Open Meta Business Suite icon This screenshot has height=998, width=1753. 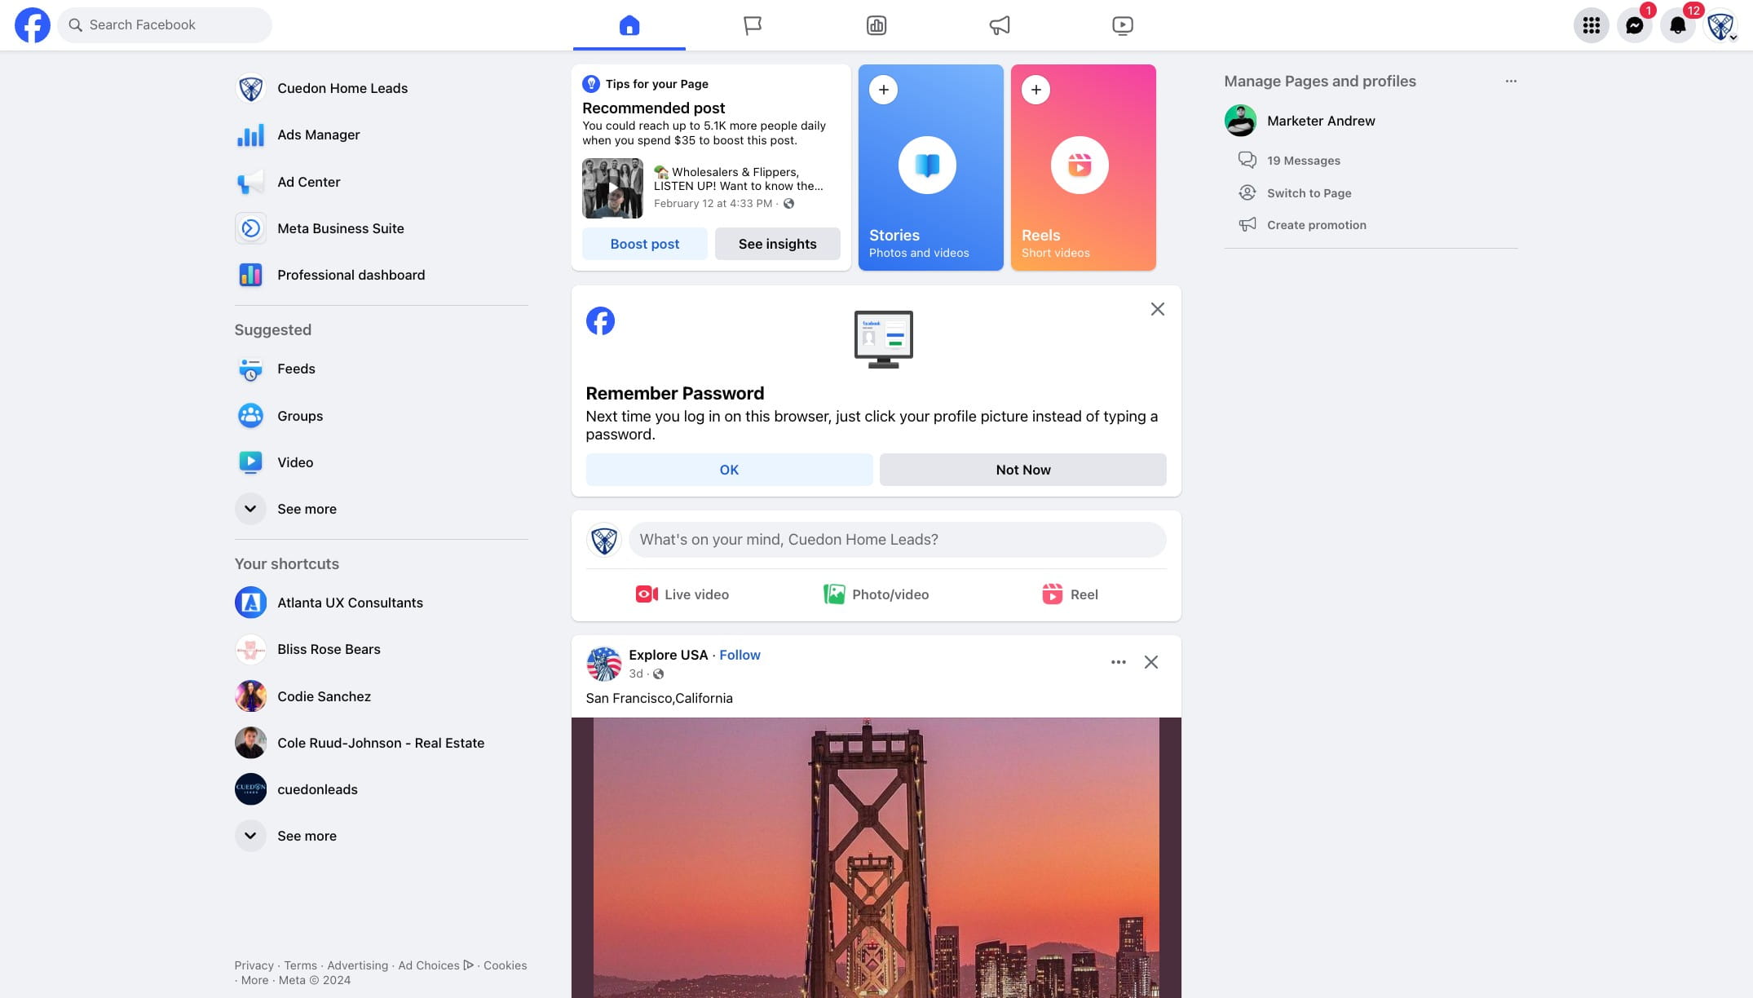(250, 228)
